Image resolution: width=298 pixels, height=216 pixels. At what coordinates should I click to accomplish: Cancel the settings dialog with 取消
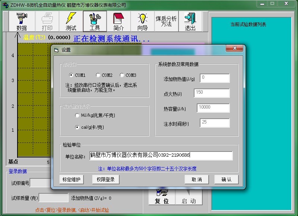pos(197,179)
